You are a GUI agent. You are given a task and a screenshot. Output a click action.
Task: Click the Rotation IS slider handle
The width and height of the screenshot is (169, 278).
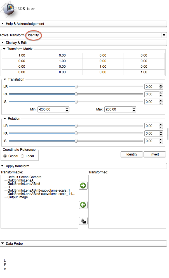pos(76,141)
